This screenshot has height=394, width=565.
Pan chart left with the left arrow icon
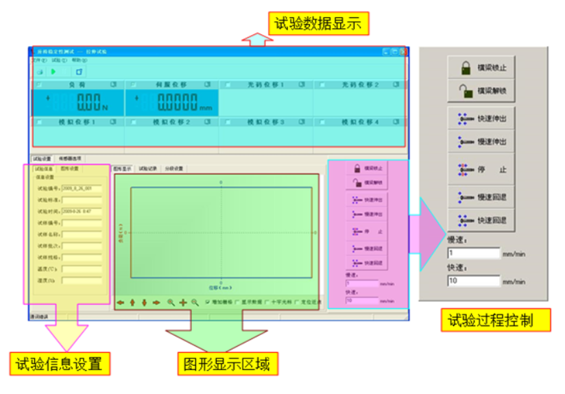(x=120, y=302)
